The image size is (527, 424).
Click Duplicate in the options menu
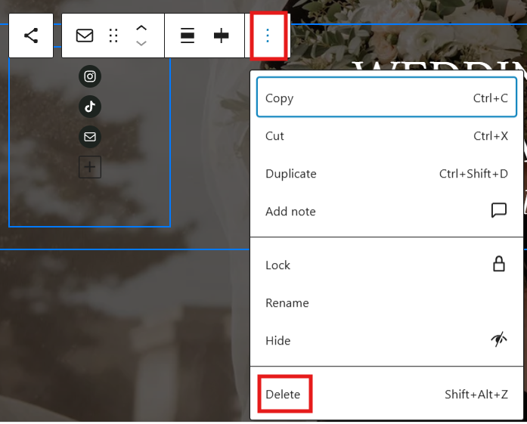tap(386, 174)
